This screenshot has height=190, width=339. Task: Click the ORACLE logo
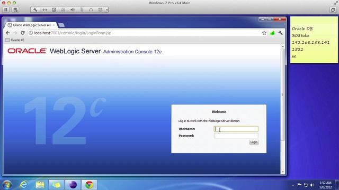tap(27, 51)
